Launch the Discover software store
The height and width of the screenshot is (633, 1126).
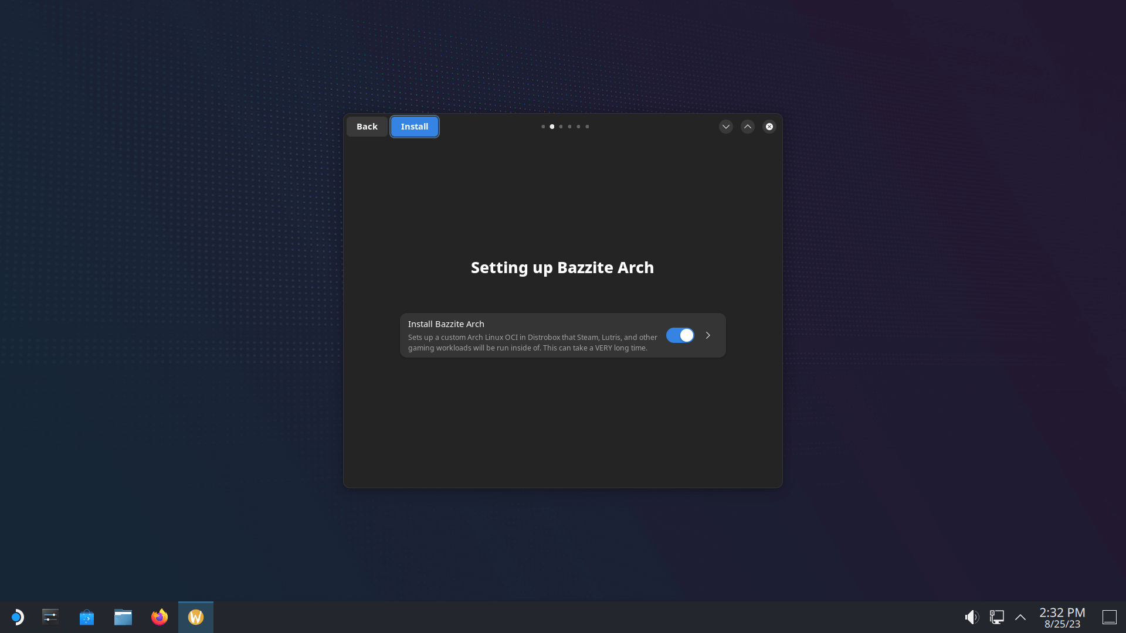click(x=86, y=617)
